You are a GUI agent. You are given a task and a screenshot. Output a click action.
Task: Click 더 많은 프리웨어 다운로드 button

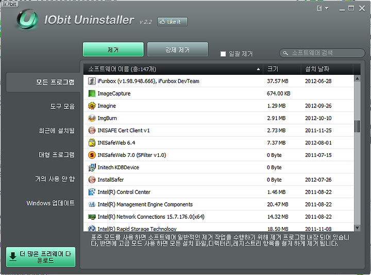41,257
